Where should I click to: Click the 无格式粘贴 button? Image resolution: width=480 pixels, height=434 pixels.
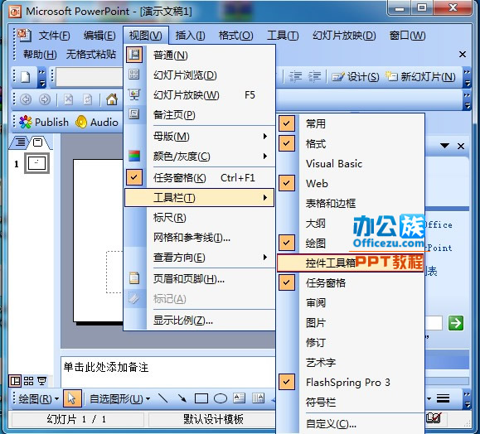tap(91, 55)
